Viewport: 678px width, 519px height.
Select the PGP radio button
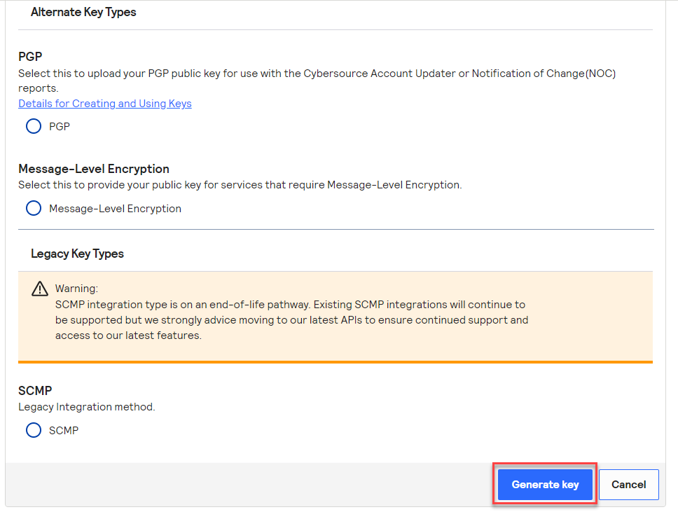coord(33,126)
